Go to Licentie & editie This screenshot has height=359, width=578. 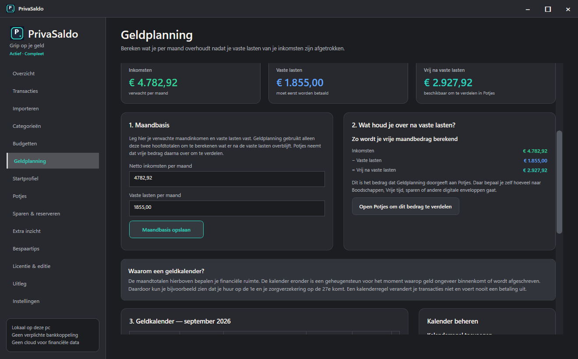(53, 266)
